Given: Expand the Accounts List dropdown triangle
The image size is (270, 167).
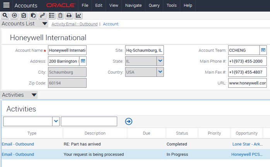Looking at the screenshot, I should (x=45, y=24).
